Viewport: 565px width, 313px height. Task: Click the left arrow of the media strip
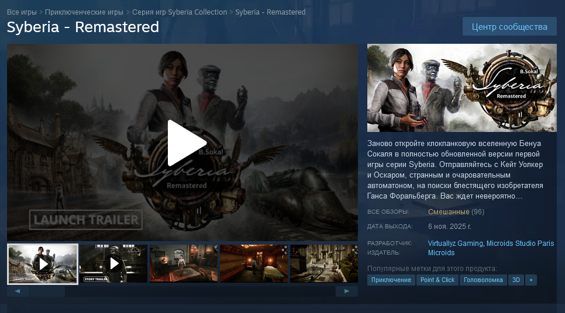coord(18,291)
